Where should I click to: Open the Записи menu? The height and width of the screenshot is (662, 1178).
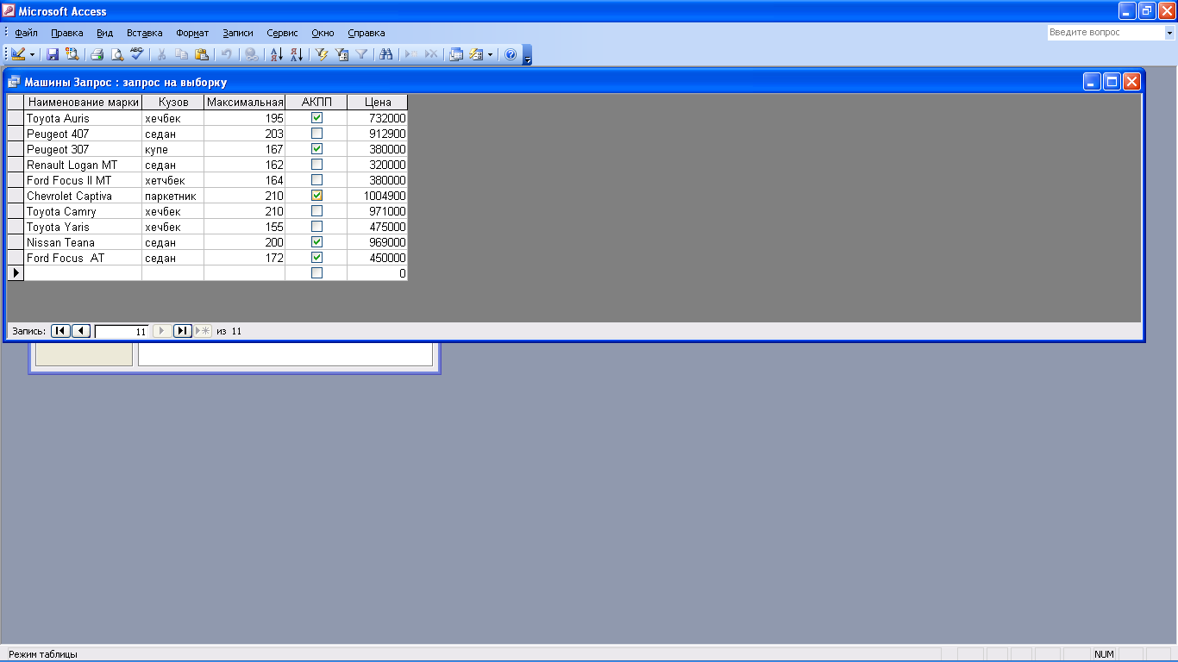point(238,33)
